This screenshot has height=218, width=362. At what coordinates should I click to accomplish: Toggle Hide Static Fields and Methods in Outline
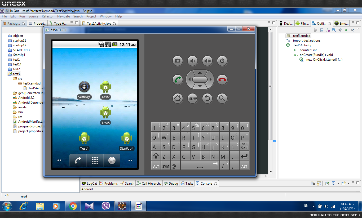tap(340, 30)
